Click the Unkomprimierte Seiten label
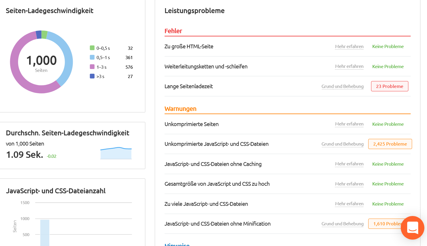 point(192,124)
